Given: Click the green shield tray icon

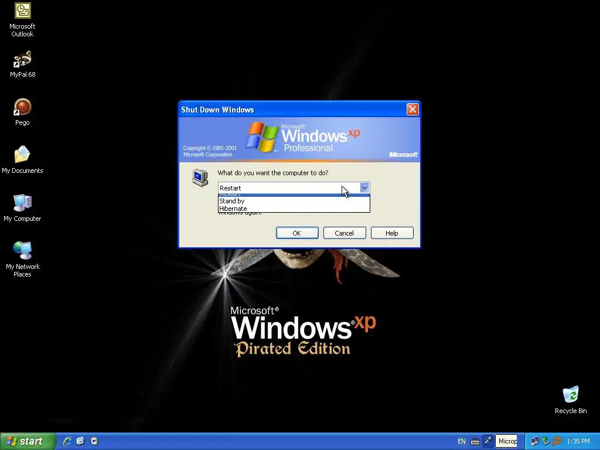Looking at the screenshot, I should (546, 441).
